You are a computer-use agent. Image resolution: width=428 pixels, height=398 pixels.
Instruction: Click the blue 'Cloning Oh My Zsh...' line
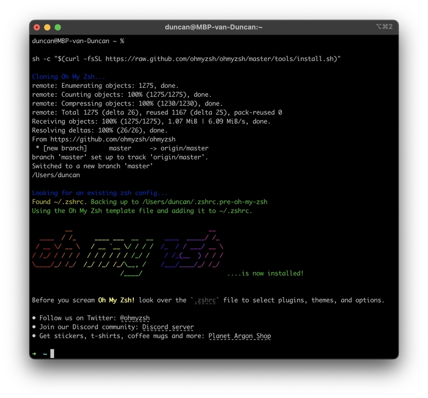(68, 77)
